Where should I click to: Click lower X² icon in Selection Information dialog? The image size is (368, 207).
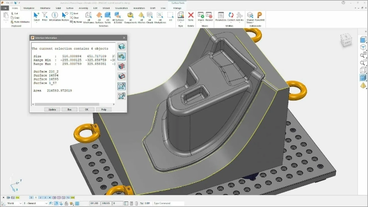tap(122, 96)
